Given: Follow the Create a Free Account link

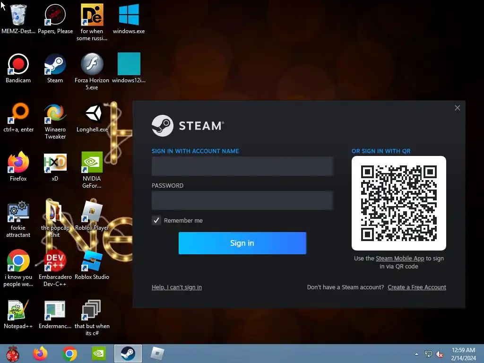Looking at the screenshot, I should pos(417,287).
